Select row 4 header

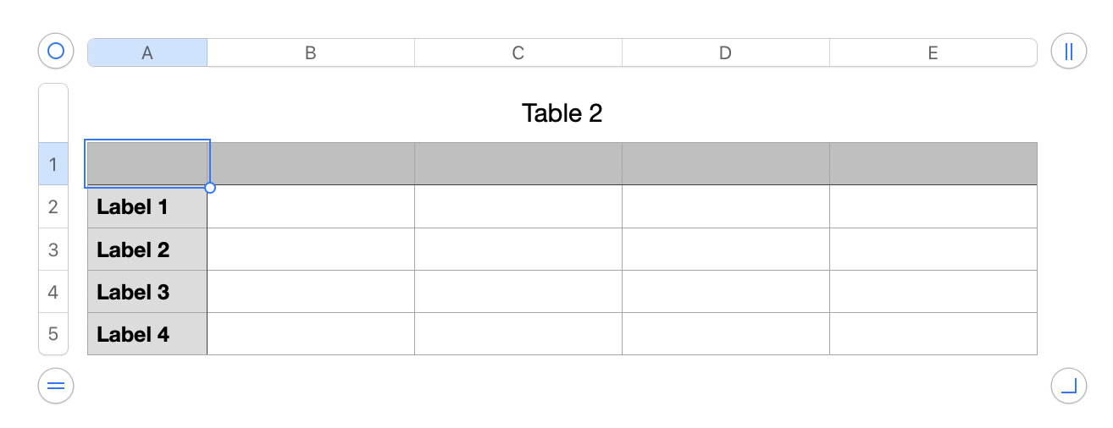53,292
